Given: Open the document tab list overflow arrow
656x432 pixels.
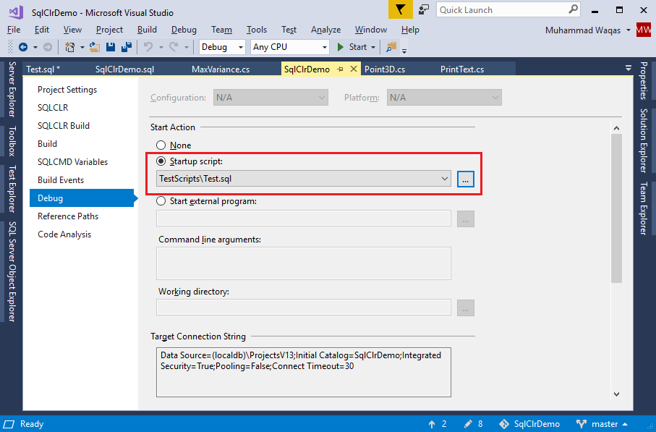Looking at the screenshot, I should (629, 68).
